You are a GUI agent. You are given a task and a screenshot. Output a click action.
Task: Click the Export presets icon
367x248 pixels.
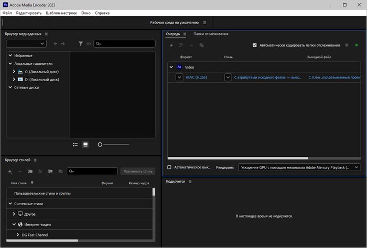tap(60, 172)
